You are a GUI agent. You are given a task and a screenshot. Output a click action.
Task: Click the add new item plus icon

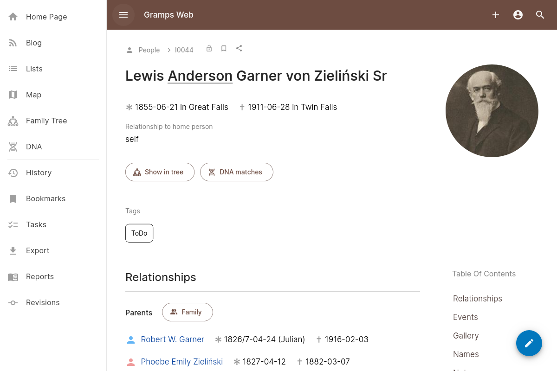click(x=496, y=15)
